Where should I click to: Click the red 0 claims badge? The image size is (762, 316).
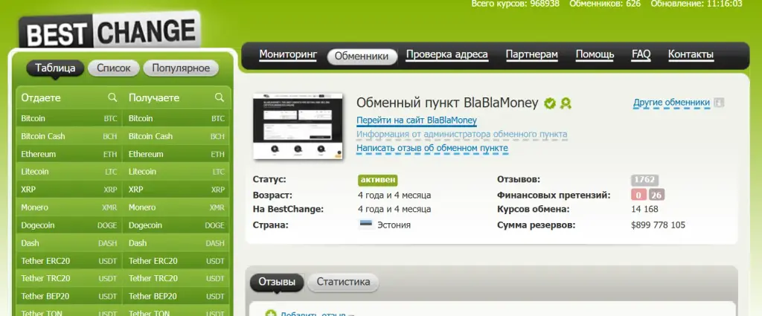point(638,195)
